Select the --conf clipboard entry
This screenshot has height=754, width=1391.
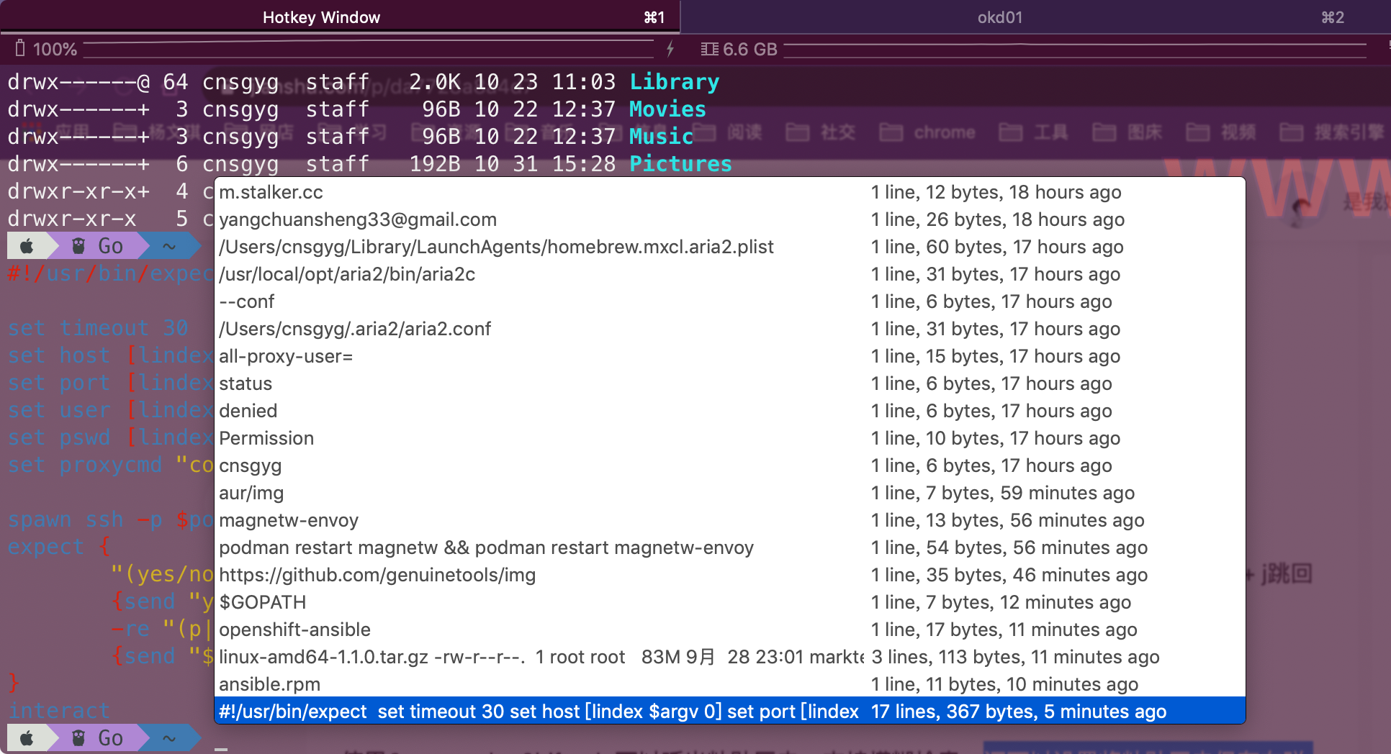click(730, 301)
